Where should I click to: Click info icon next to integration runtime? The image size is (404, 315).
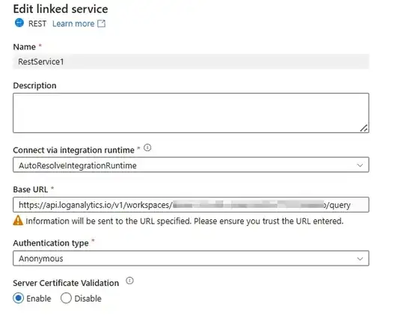[147, 147]
